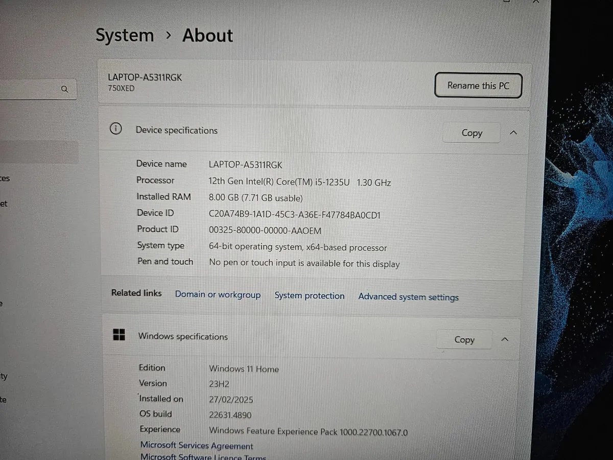Open Advanced system settings link
This screenshot has width=613, height=460.
click(409, 297)
